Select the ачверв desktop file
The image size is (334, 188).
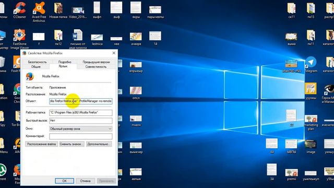coord(136,39)
